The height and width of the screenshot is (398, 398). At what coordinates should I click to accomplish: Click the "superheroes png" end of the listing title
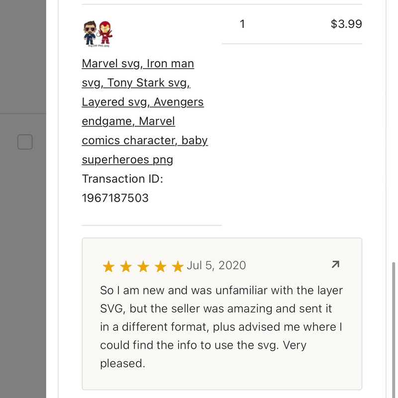[127, 160]
